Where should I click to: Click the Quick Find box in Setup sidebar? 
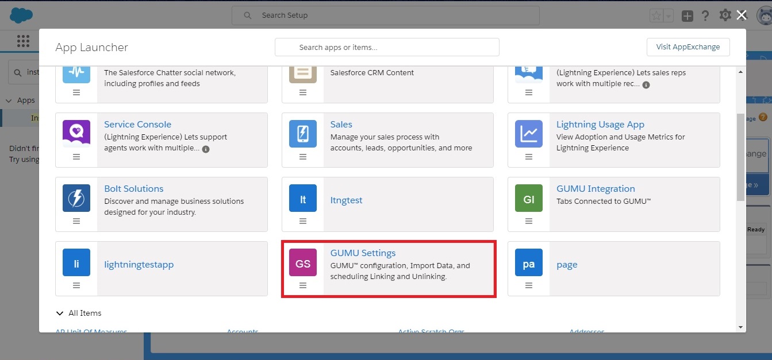coord(24,72)
